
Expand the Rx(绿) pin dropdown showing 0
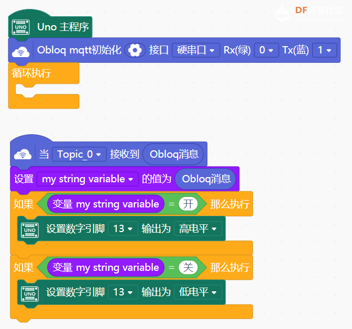click(266, 50)
